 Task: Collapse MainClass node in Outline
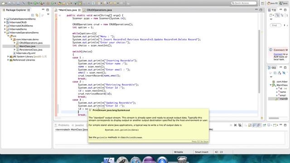[271, 85]
